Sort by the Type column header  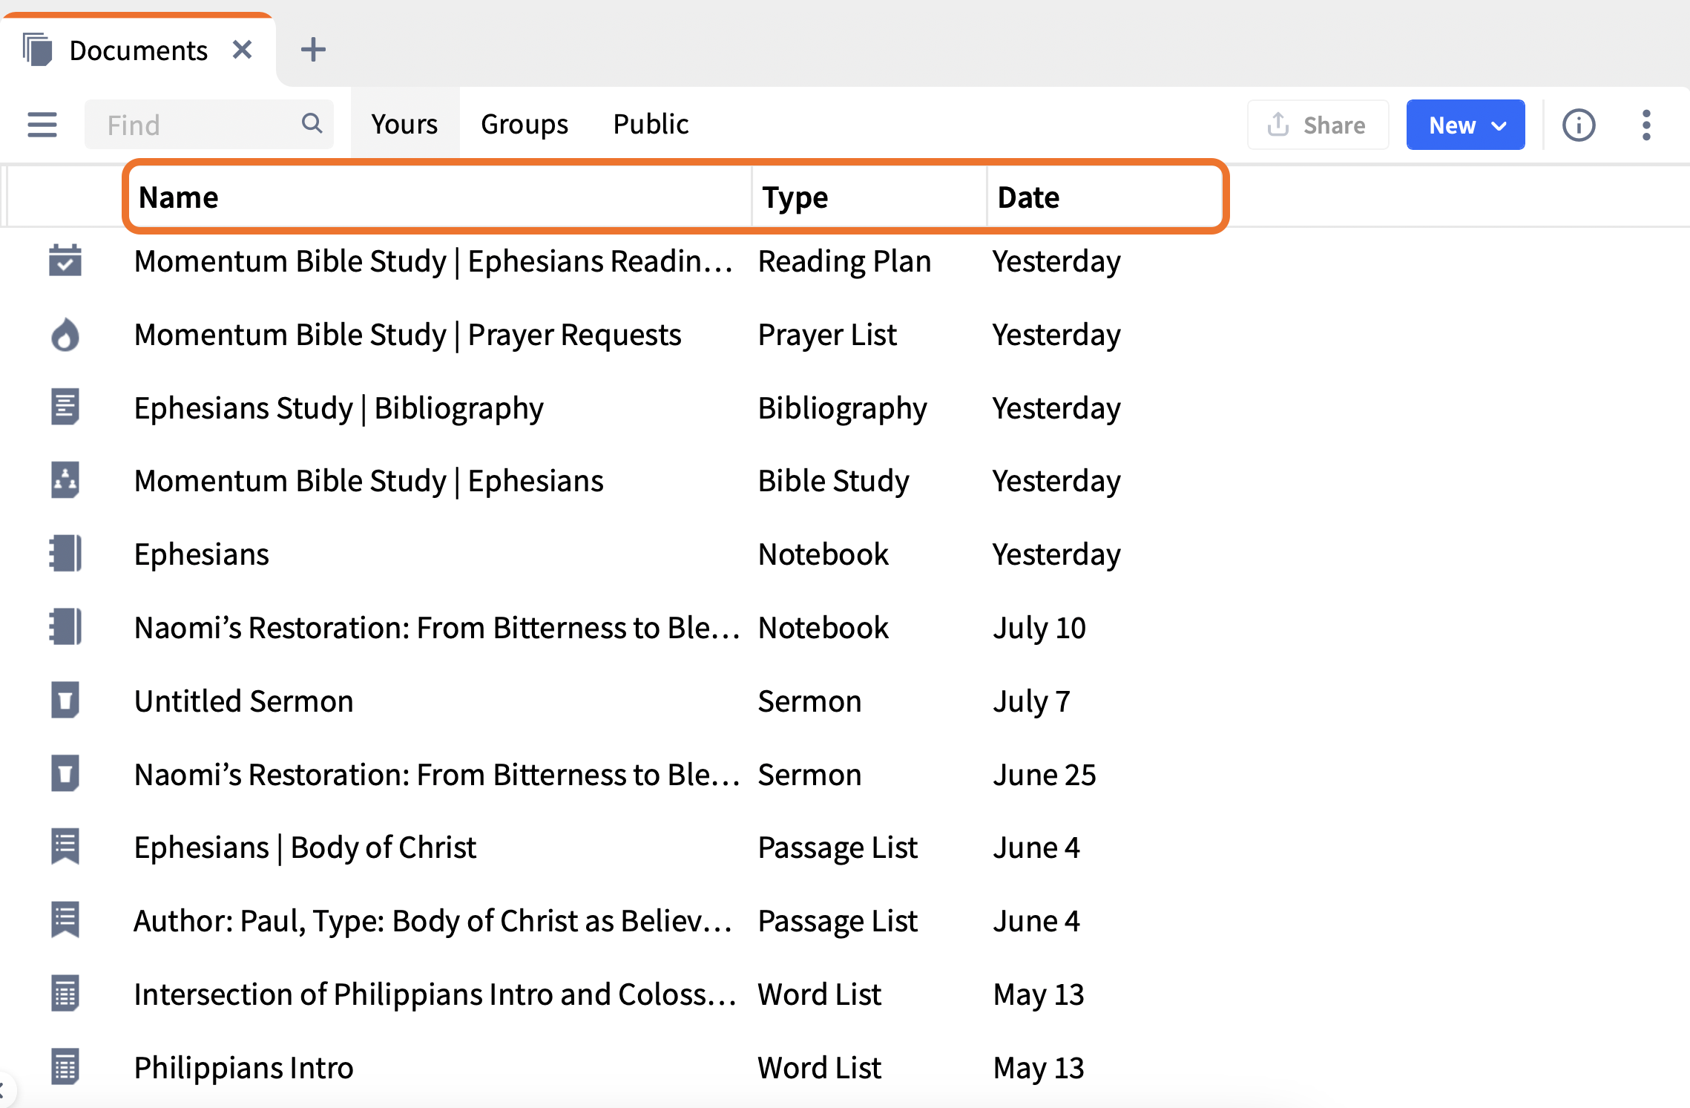pos(795,197)
